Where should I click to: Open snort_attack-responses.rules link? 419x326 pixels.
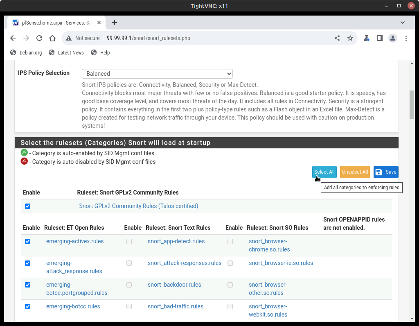pos(185,263)
